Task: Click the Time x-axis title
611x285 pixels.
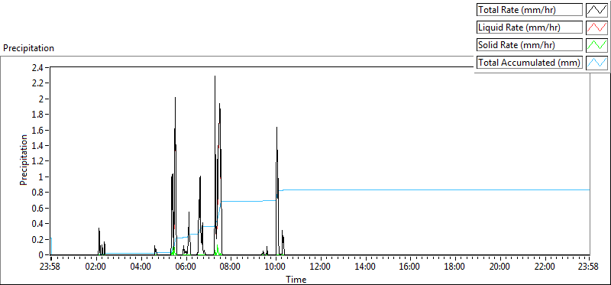Action: 296,279
